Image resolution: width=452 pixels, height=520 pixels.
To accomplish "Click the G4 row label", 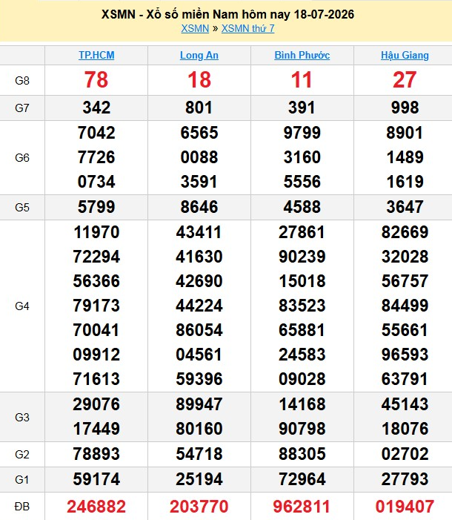I will tap(22, 306).
